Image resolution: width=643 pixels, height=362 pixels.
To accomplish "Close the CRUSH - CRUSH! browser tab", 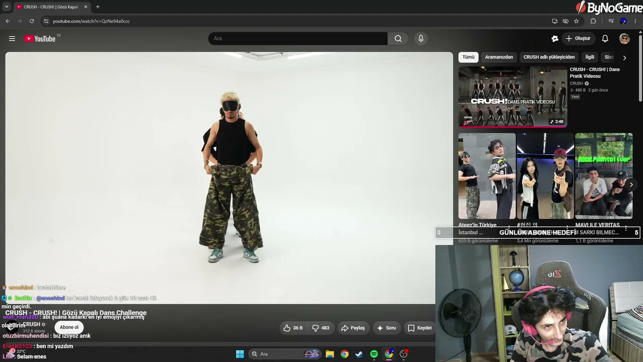I will 85,7.
